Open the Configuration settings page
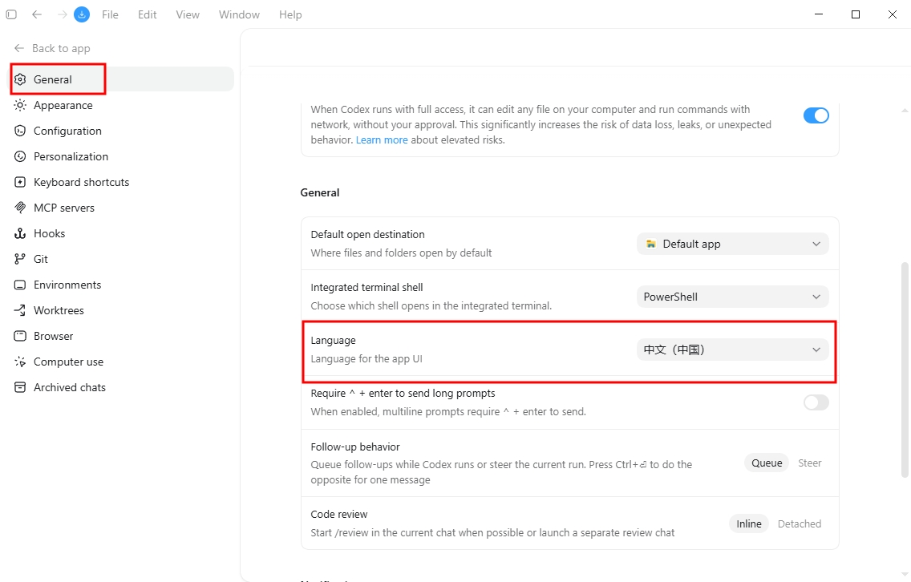The image size is (911, 582). pos(121,131)
